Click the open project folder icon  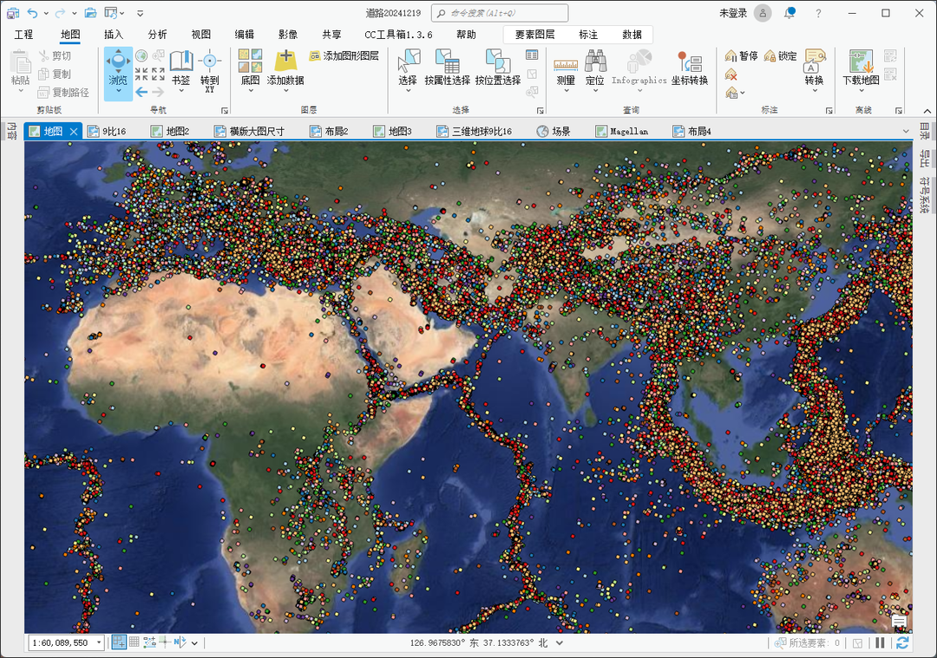pyautogui.click(x=90, y=12)
